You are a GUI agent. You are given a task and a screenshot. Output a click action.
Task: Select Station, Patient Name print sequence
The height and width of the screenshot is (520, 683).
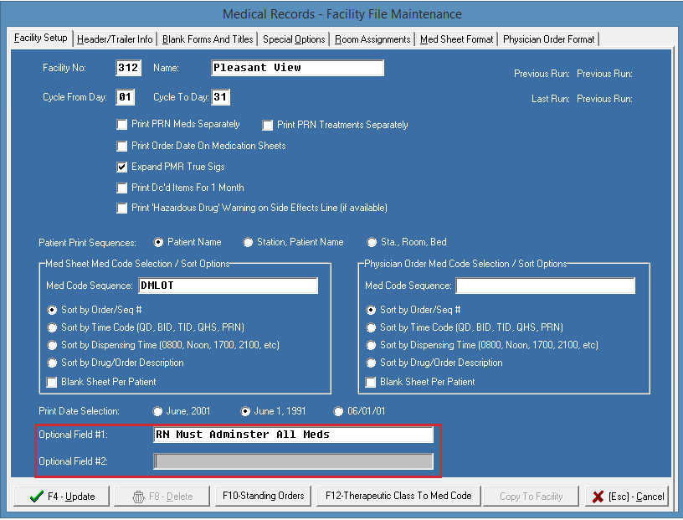[248, 243]
